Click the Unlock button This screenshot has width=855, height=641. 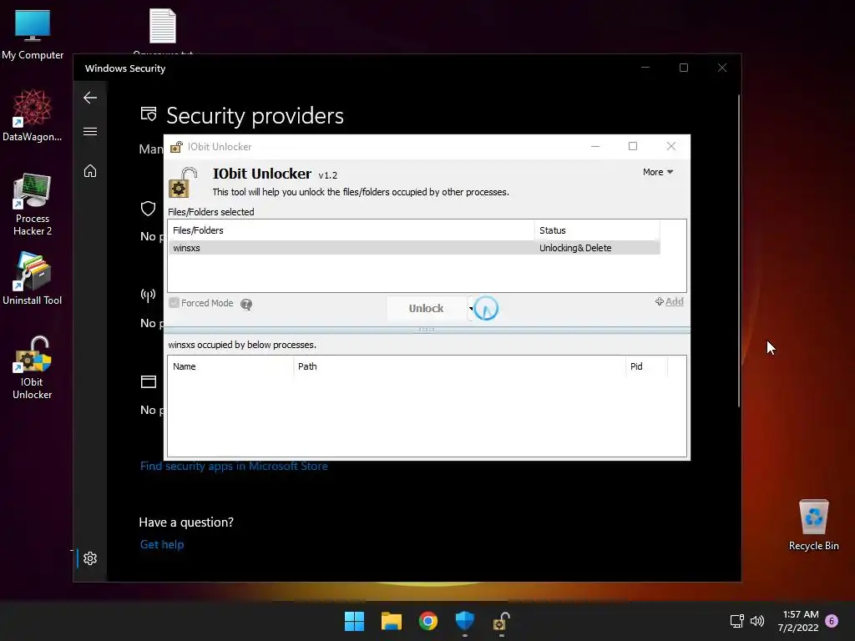click(427, 309)
